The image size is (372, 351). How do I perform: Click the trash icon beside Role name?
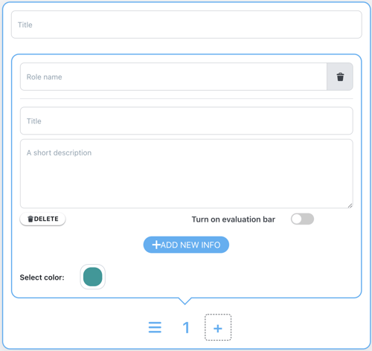pos(340,77)
